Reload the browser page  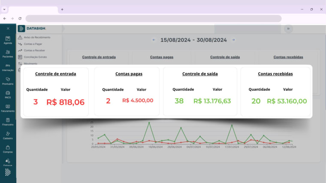(x=20, y=18)
